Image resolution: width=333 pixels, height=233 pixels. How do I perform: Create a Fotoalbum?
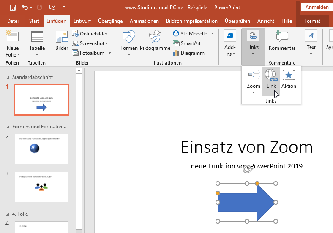pos(88,53)
